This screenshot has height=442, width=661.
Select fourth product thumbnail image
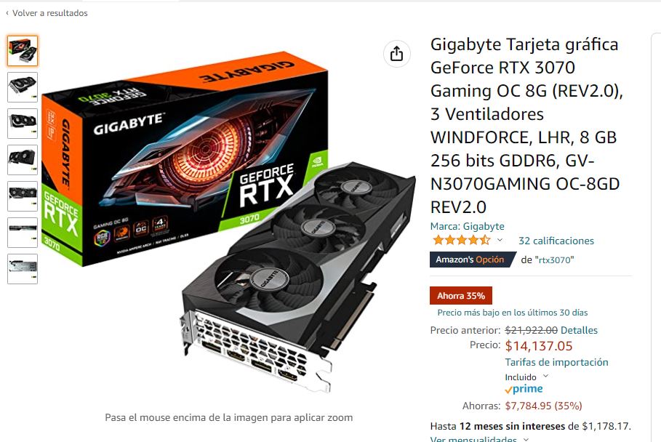[23, 160]
